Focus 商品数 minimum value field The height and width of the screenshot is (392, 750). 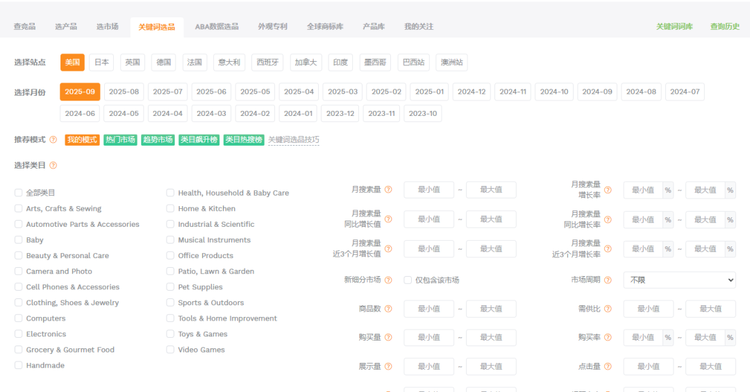pos(429,309)
